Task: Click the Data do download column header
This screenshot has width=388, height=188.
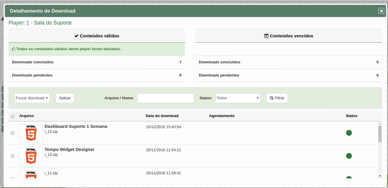Action: click(x=162, y=116)
